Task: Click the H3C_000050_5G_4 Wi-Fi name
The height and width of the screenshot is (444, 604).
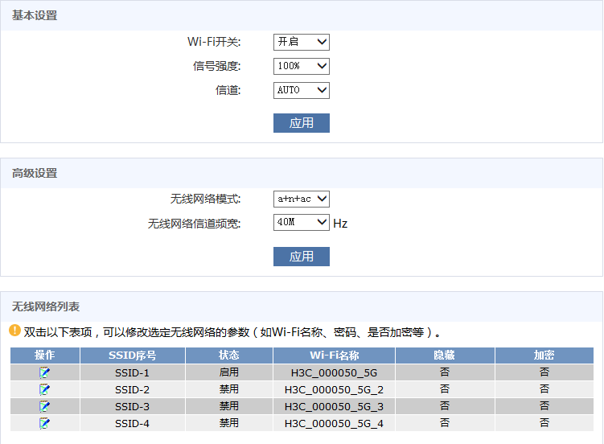Action: click(334, 423)
